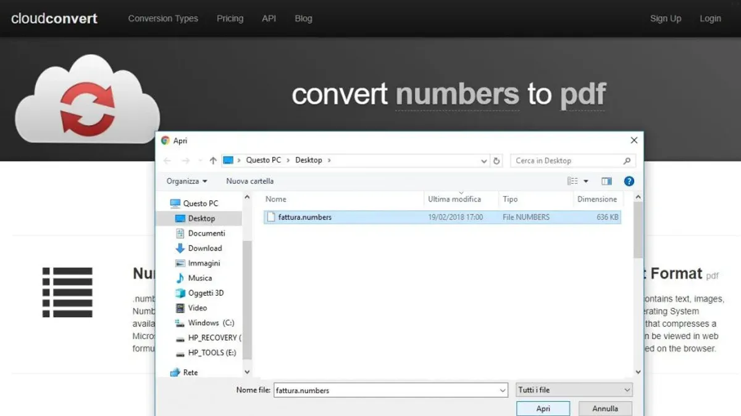Click the Apri button
741x416 pixels.
click(543, 409)
